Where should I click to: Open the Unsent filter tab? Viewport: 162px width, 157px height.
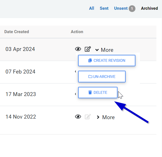coord(121,8)
